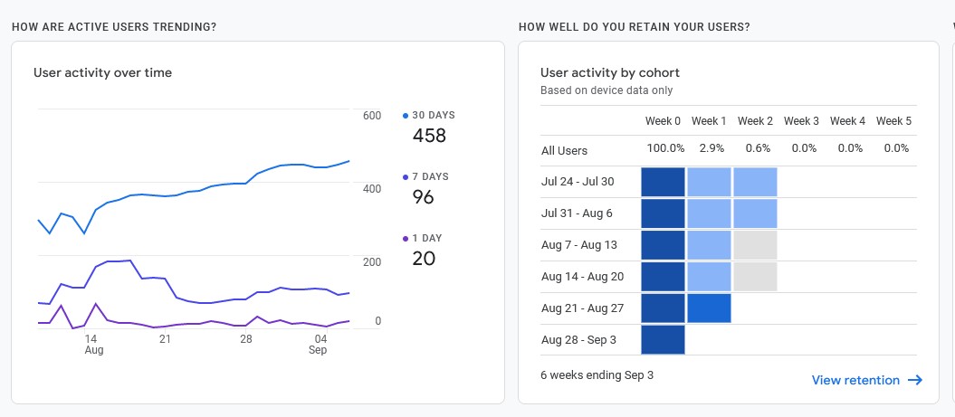
Task: Select the 1 DAY legend dot
Action: click(406, 239)
